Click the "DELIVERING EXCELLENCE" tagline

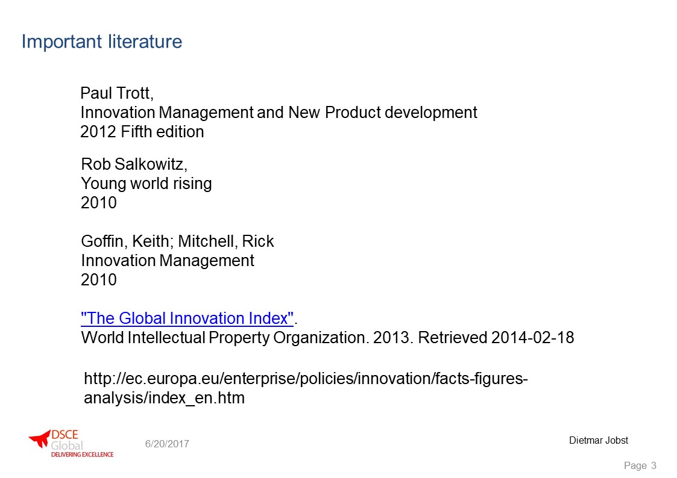(x=82, y=455)
